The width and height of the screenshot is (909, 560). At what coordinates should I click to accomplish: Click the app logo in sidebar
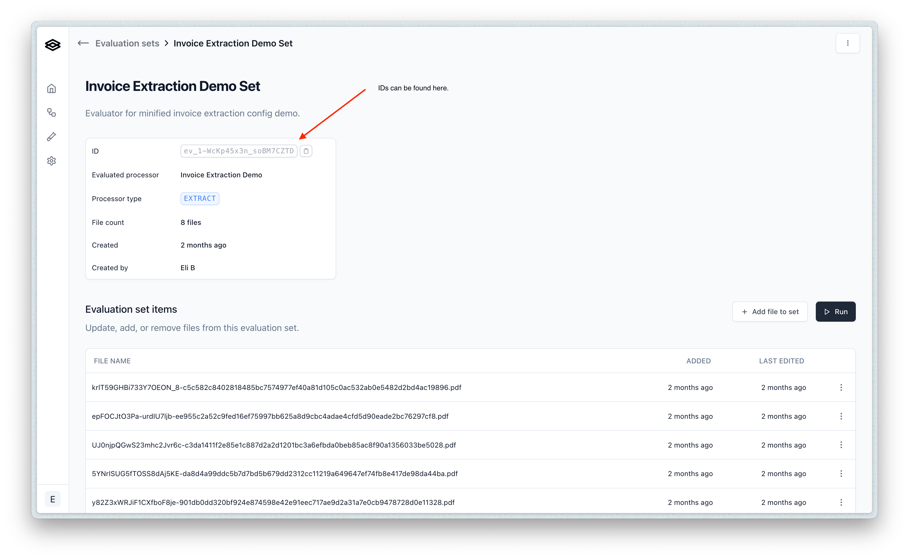52,45
